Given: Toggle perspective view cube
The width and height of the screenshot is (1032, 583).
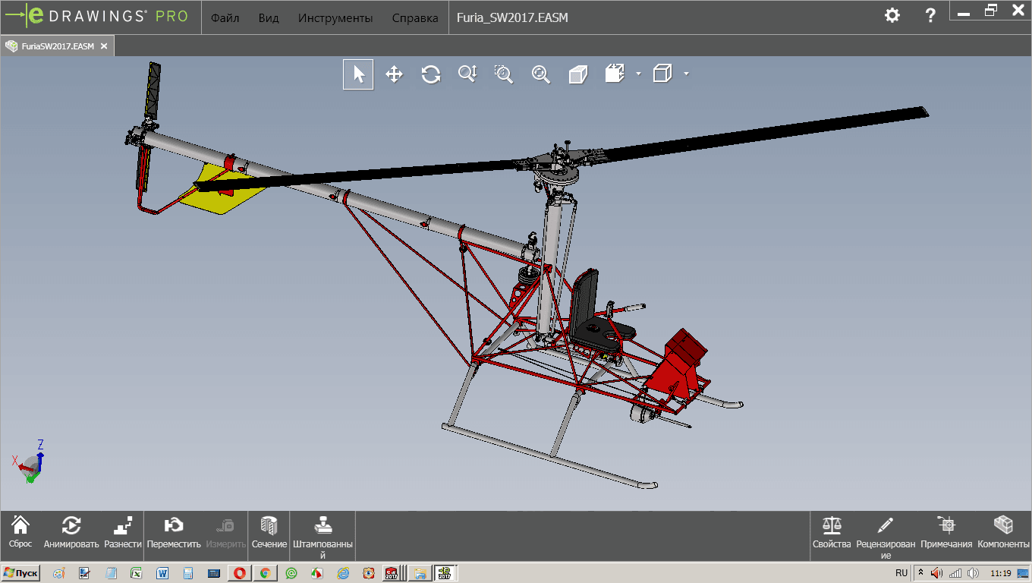Looking at the screenshot, I should point(578,74).
